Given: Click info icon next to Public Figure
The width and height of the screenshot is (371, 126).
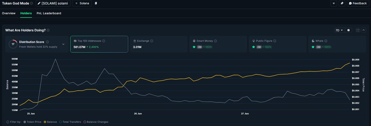Looking at the screenshot, I should 275,41.
